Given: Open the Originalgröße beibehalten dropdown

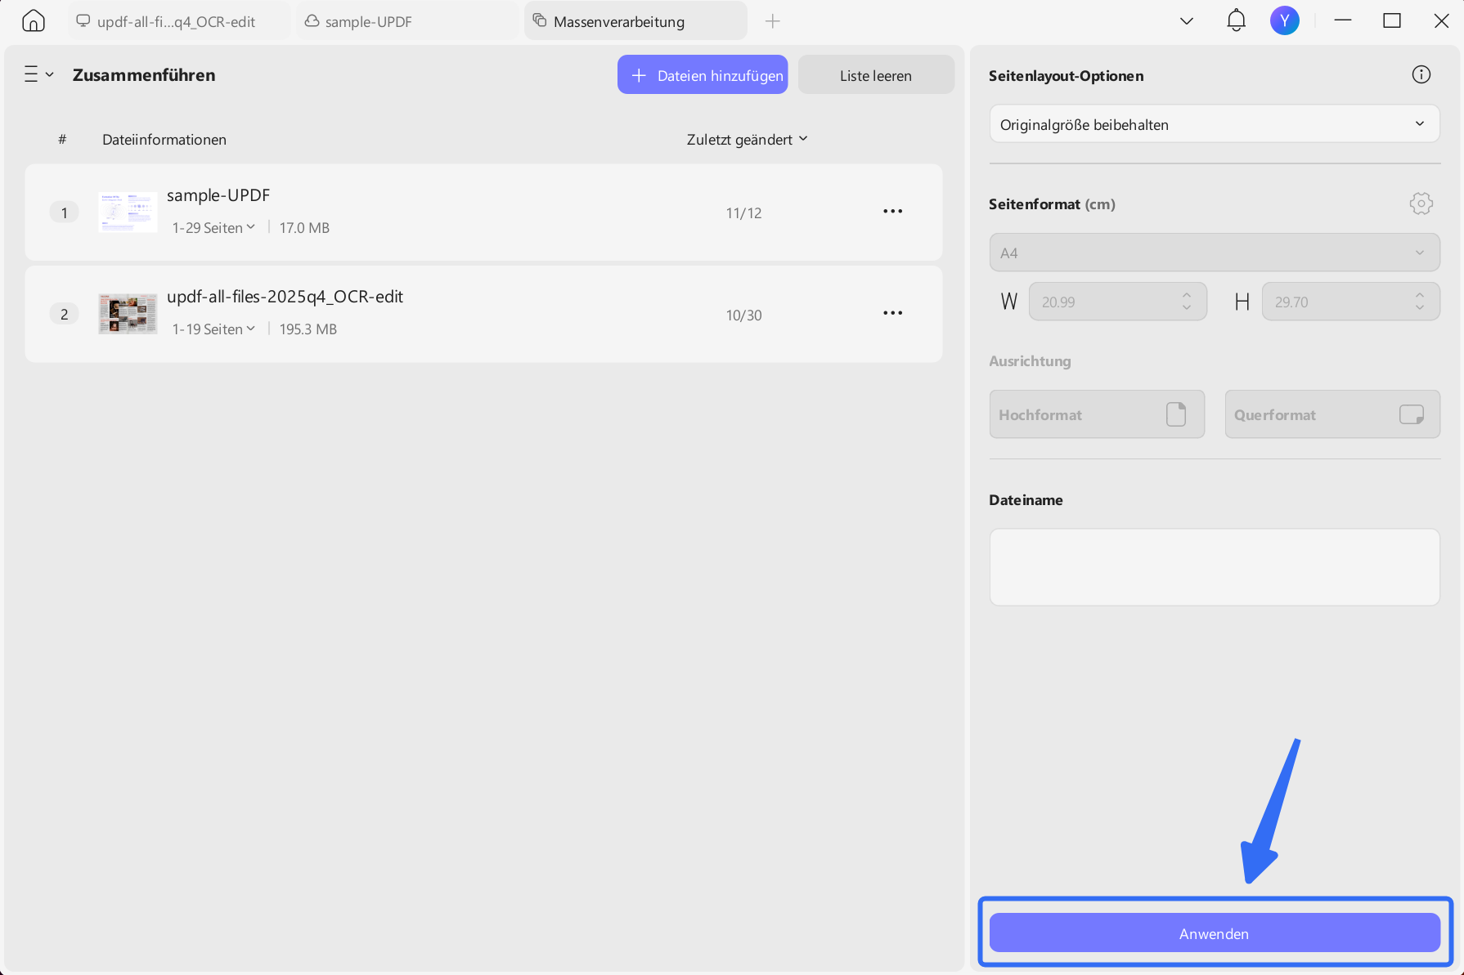Looking at the screenshot, I should (1214, 123).
